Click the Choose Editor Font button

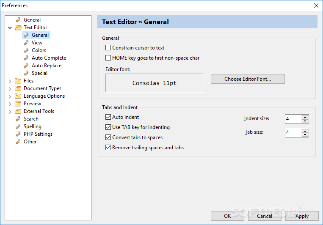tap(248, 79)
